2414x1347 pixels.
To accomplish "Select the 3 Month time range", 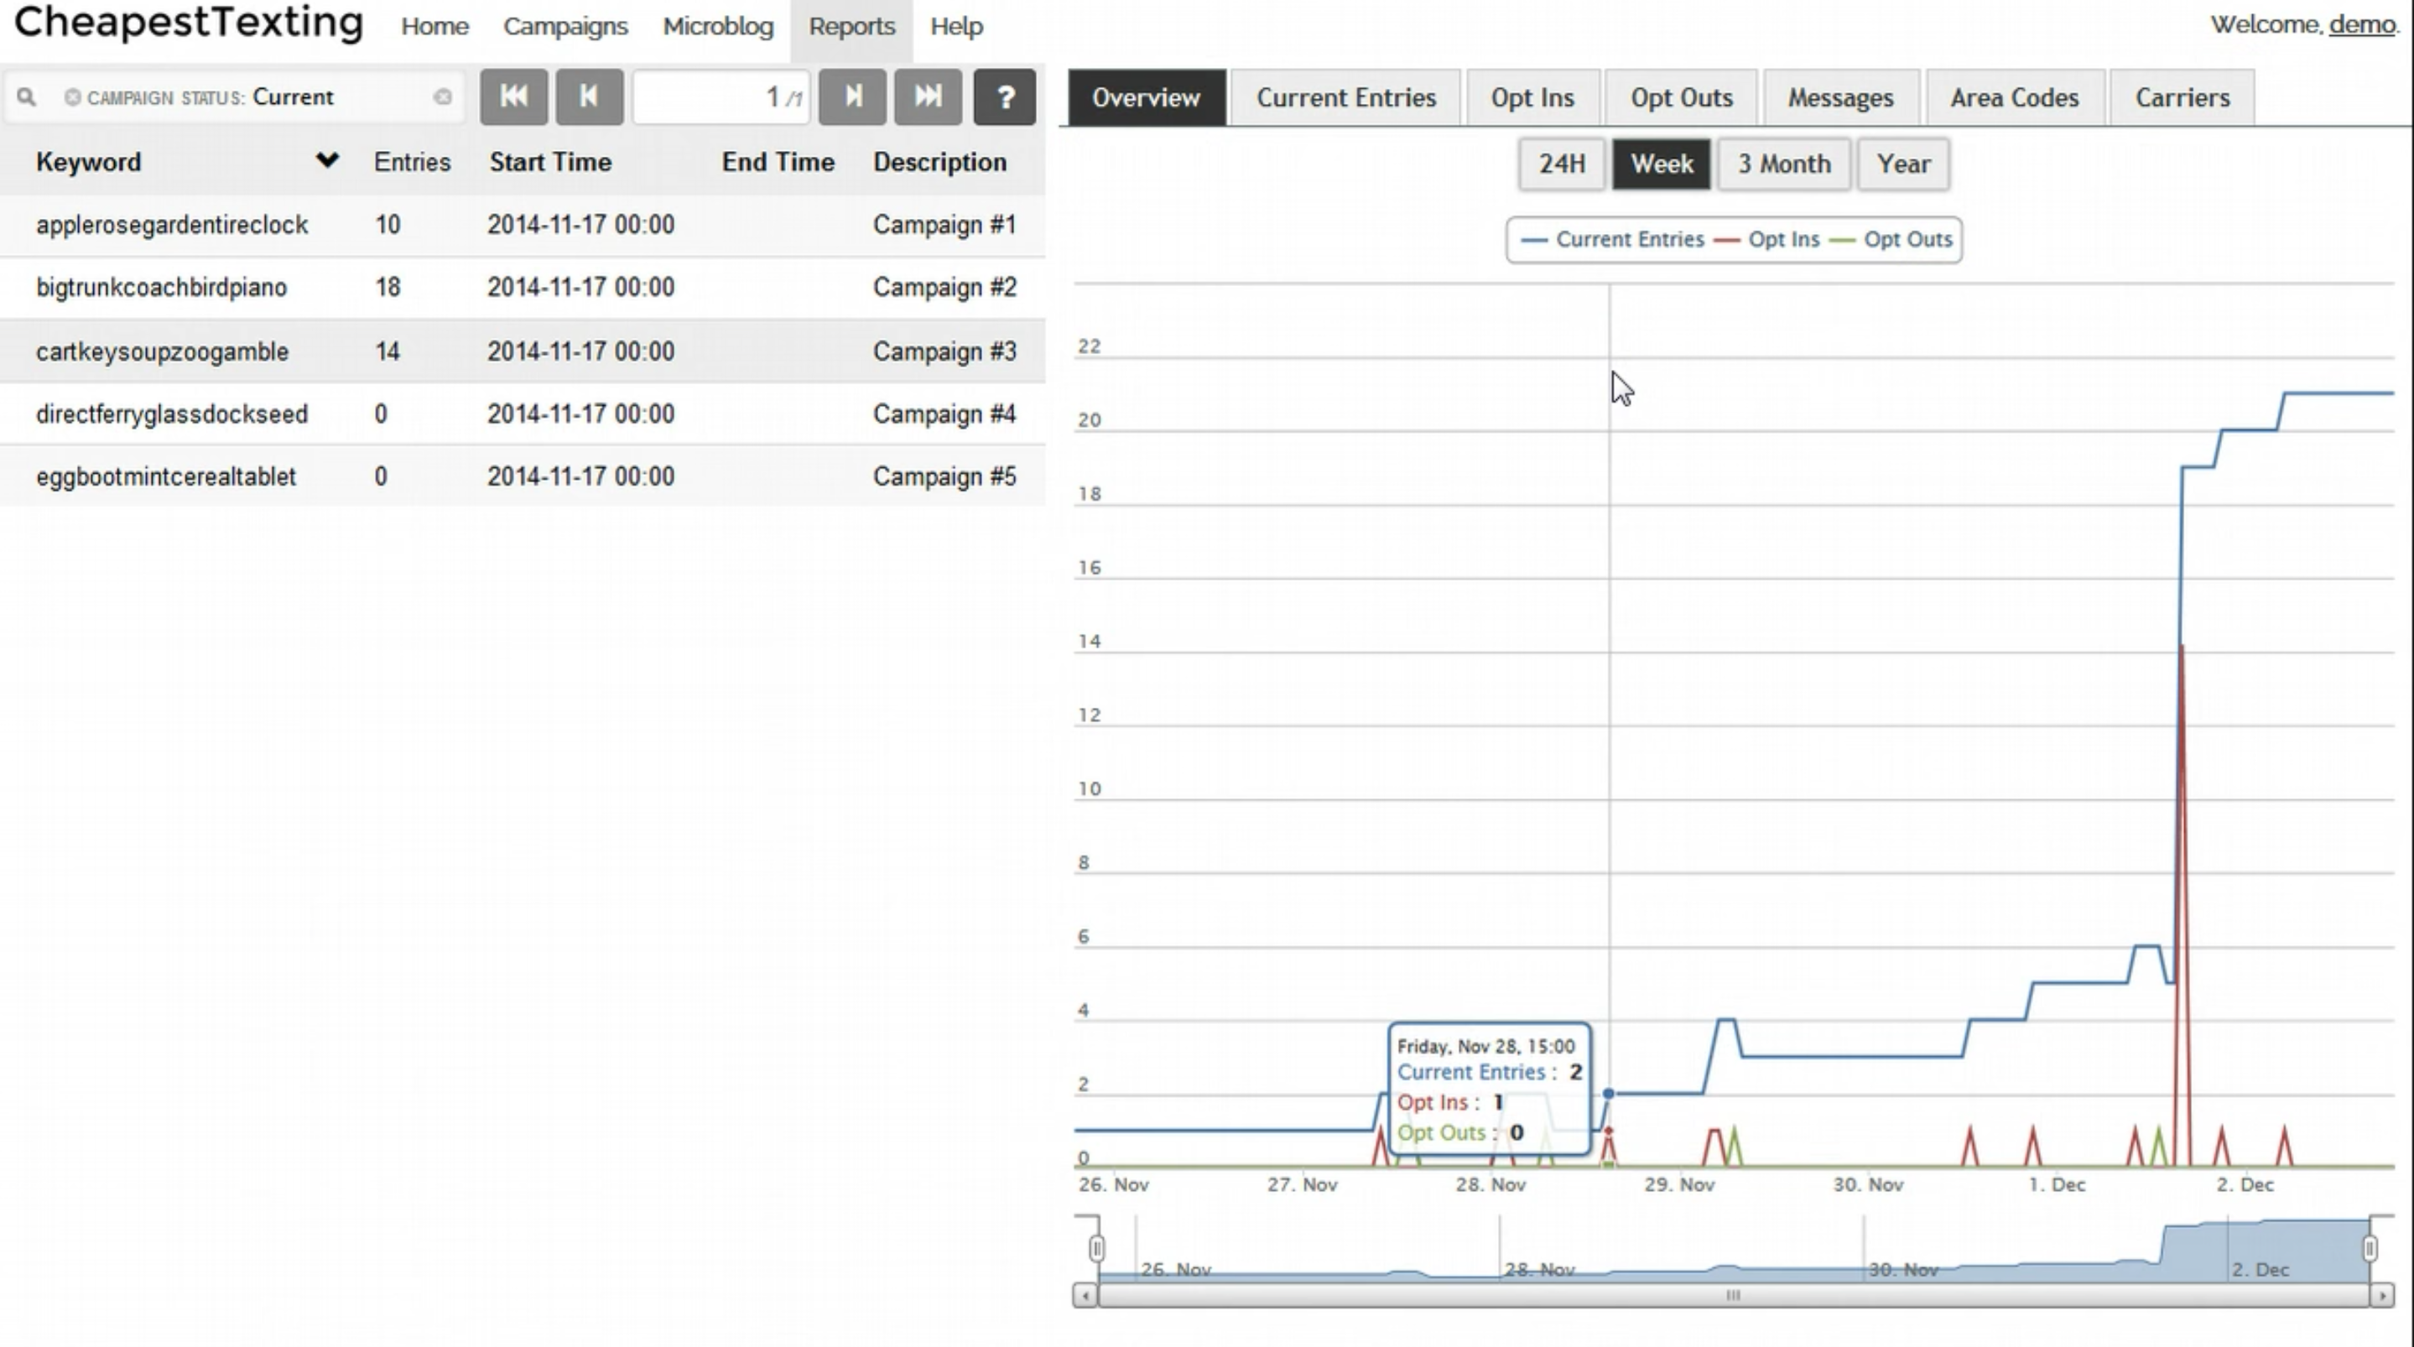I will [1783, 164].
